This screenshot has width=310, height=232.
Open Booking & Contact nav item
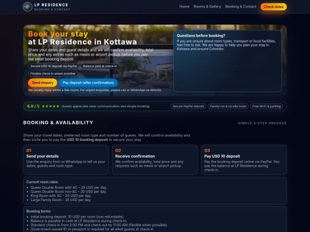click(x=241, y=6)
